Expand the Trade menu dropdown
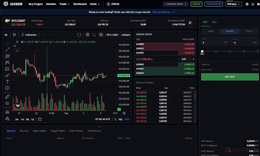This screenshot has height=156, width=260. click(x=64, y=4)
